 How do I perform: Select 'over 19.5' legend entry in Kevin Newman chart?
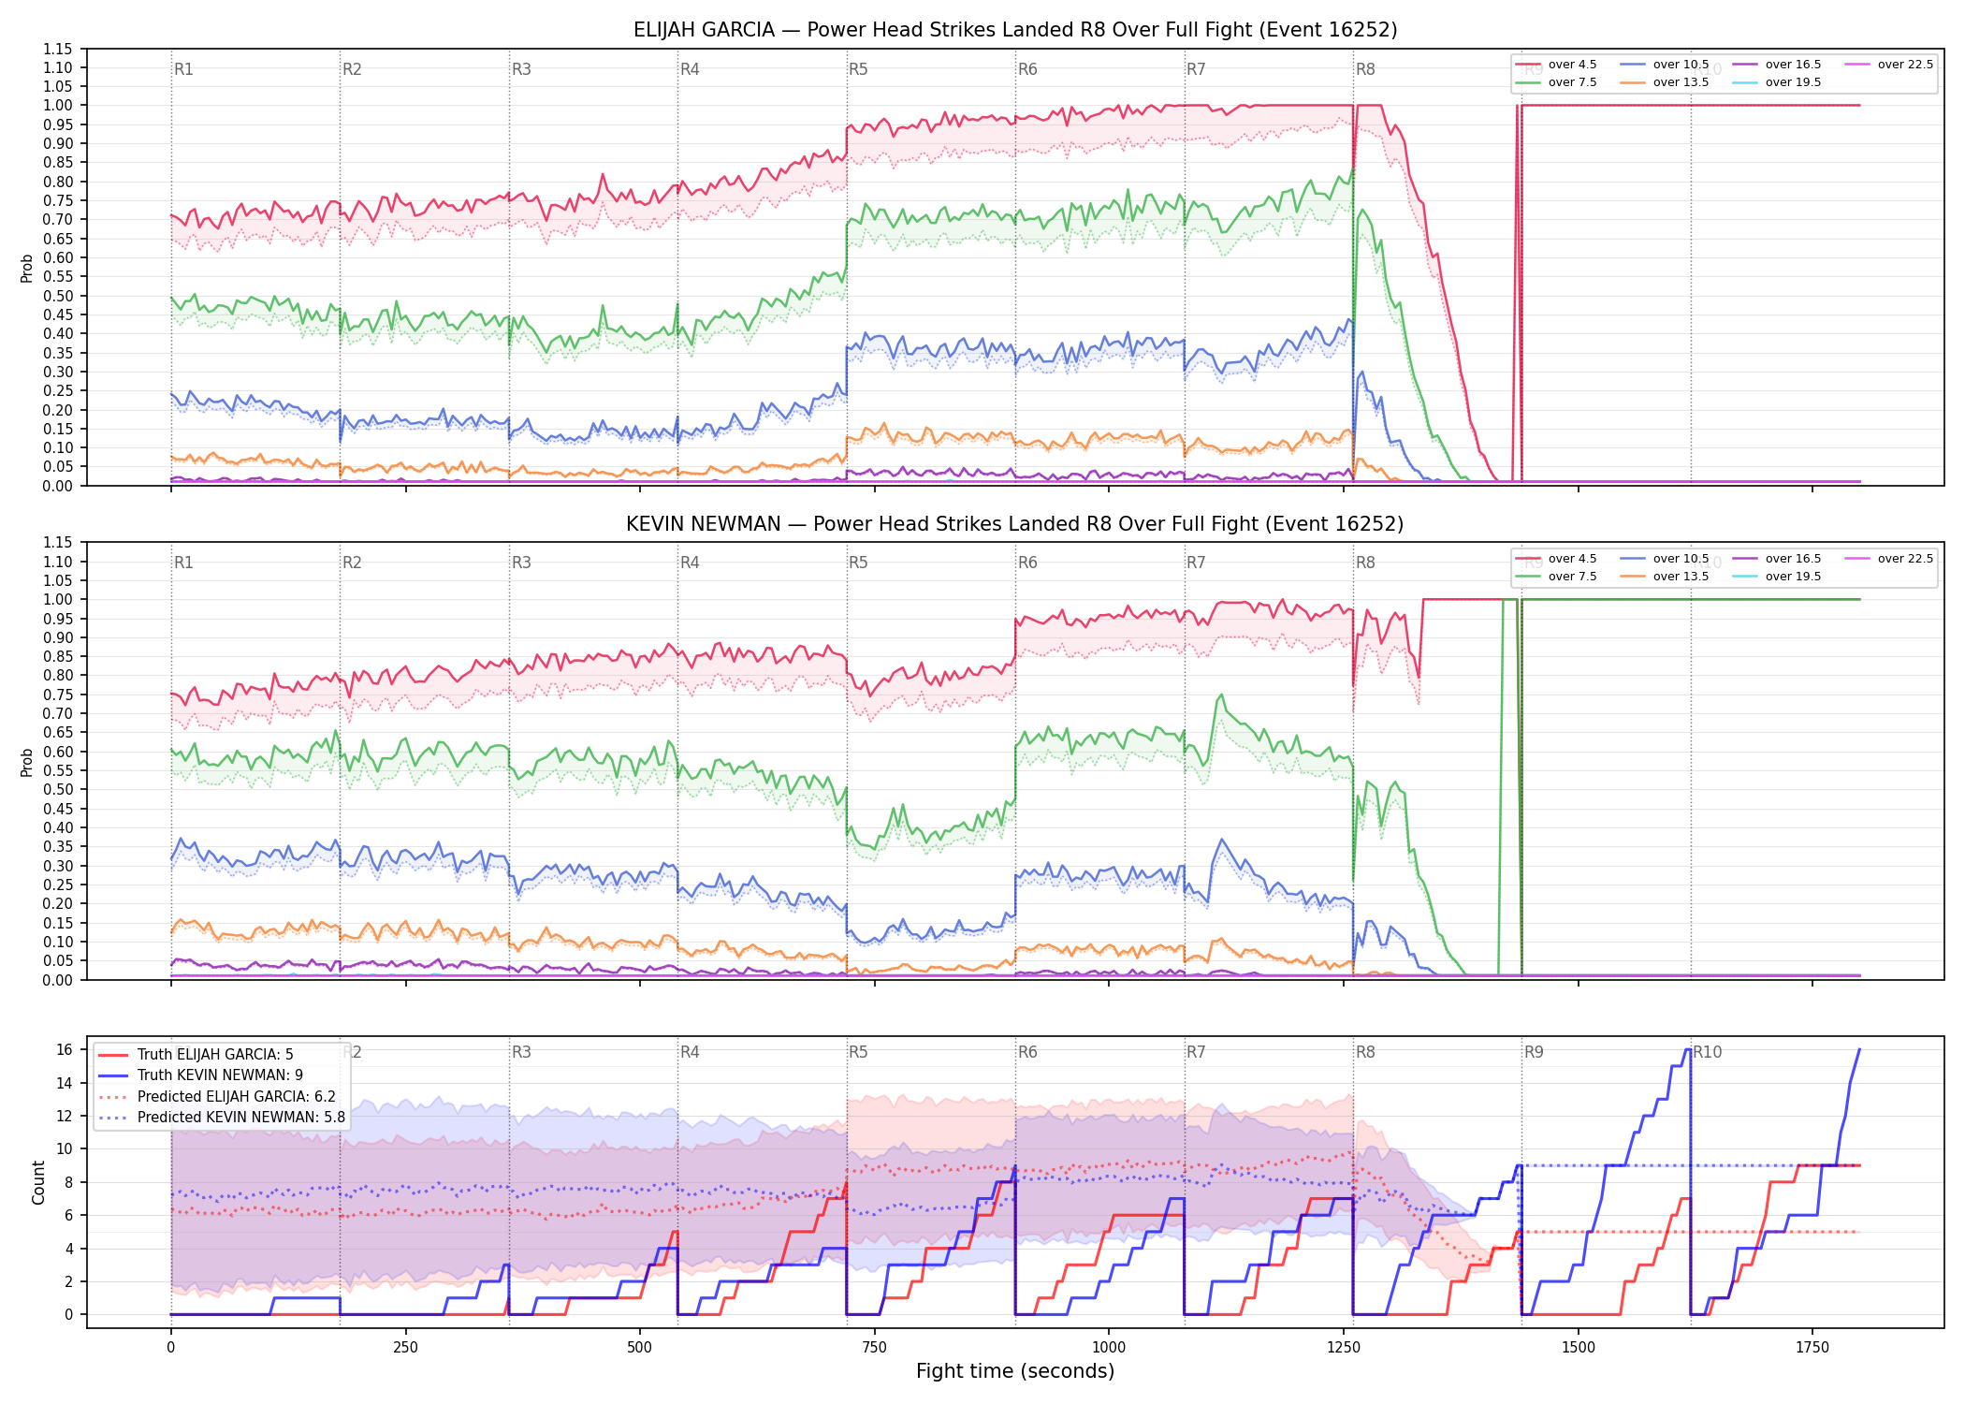1777,577
